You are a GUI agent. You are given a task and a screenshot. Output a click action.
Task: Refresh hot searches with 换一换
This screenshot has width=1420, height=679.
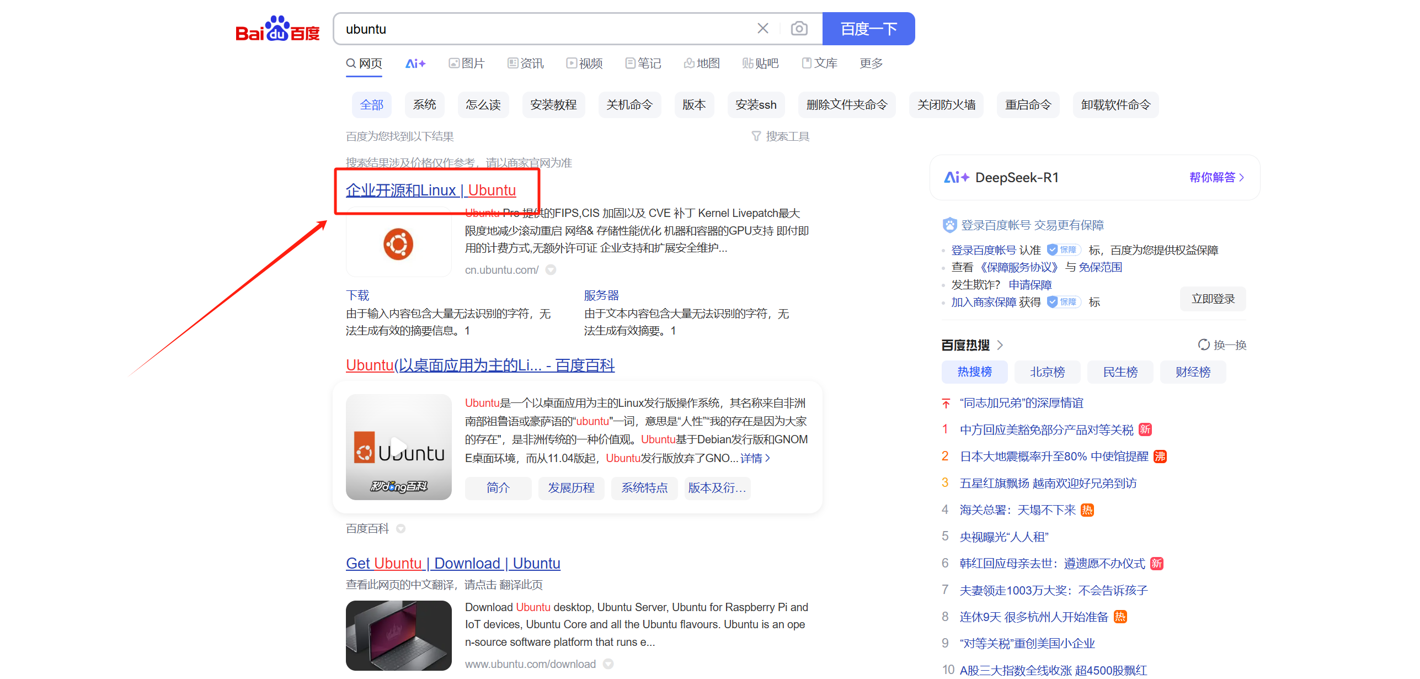click(1222, 345)
